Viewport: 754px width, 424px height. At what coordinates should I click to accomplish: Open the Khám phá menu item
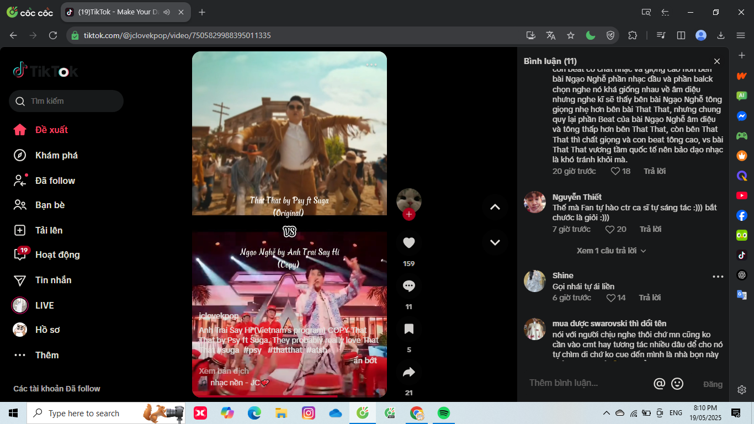[56, 155]
